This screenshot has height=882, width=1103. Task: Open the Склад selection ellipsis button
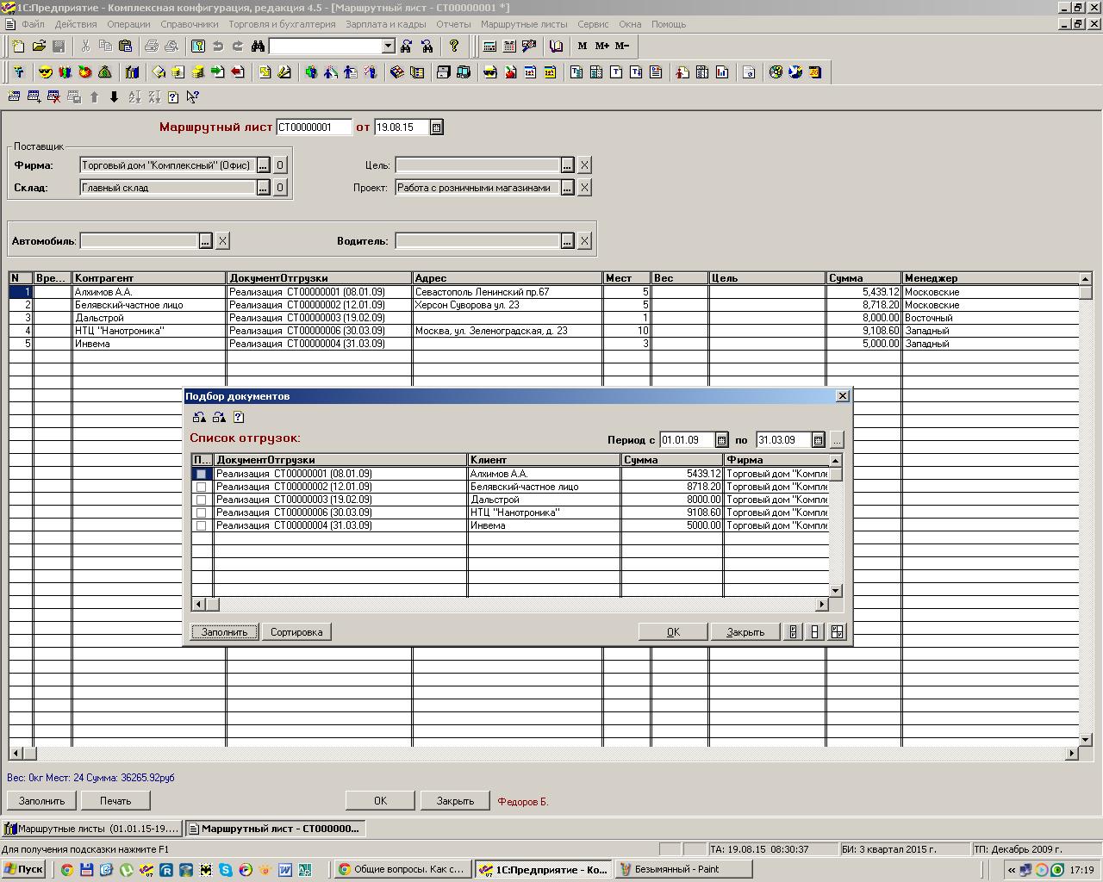point(264,188)
